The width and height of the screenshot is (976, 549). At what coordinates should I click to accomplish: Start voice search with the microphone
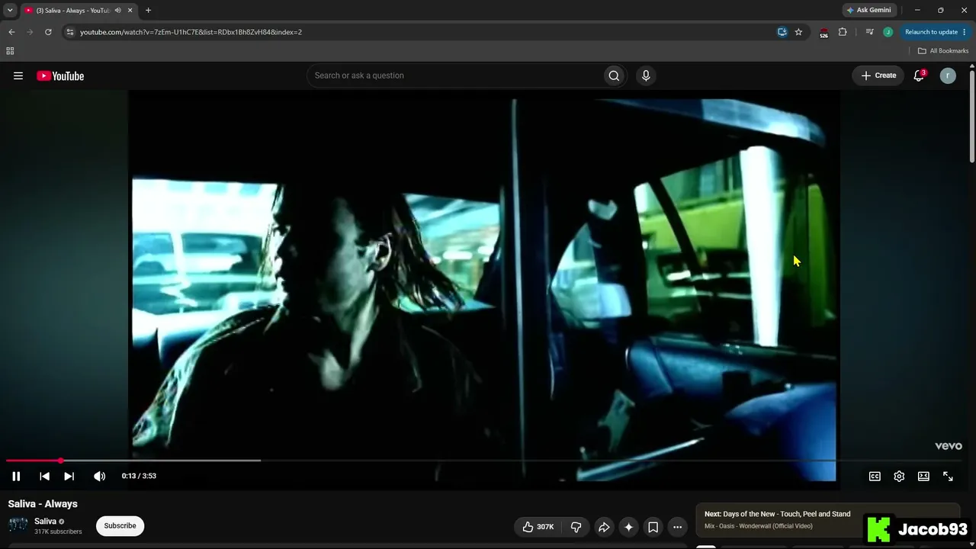pyautogui.click(x=646, y=75)
